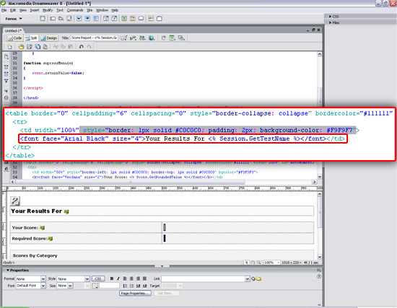Open a file using the folder icon
This screenshot has height=308, width=397.
pyautogui.click(x=21, y=47)
